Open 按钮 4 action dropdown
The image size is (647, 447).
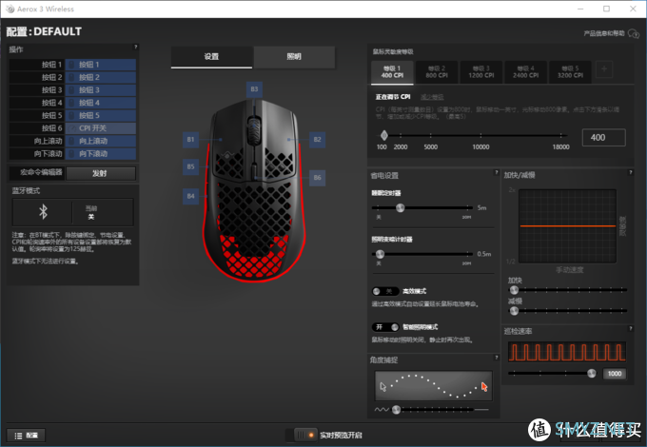click(x=101, y=103)
